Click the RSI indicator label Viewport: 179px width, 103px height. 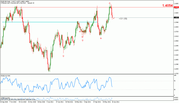coord(5,76)
